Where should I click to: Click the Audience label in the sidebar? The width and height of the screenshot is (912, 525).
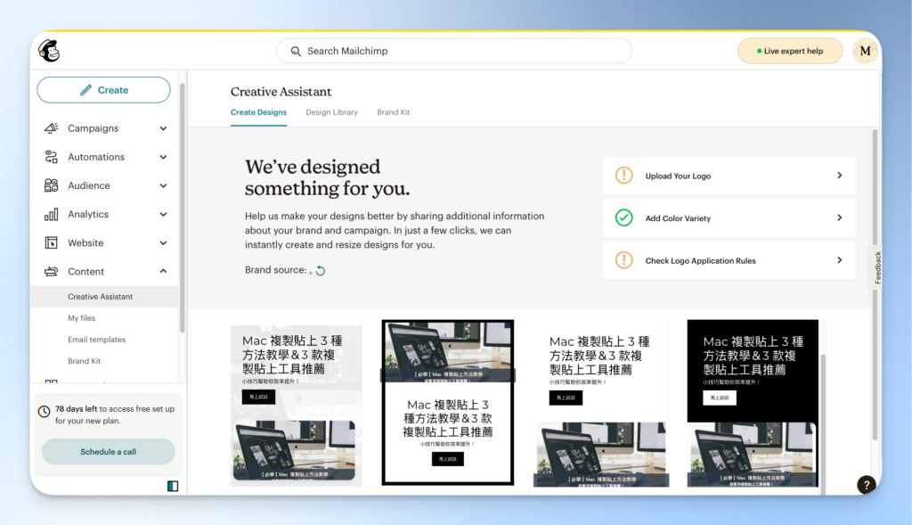(x=88, y=185)
